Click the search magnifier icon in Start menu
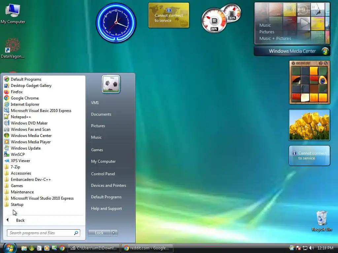The image size is (338, 253). tap(76, 233)
